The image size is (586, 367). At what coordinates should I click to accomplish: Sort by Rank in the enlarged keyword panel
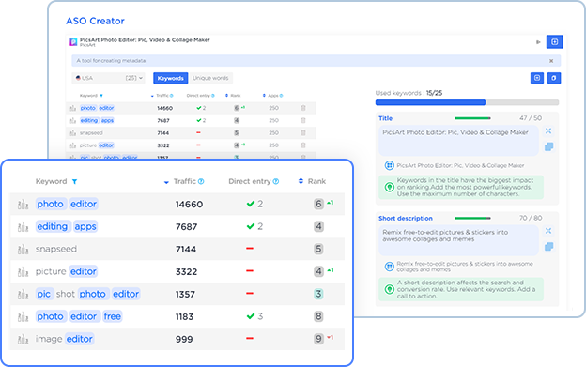[301, 181]
